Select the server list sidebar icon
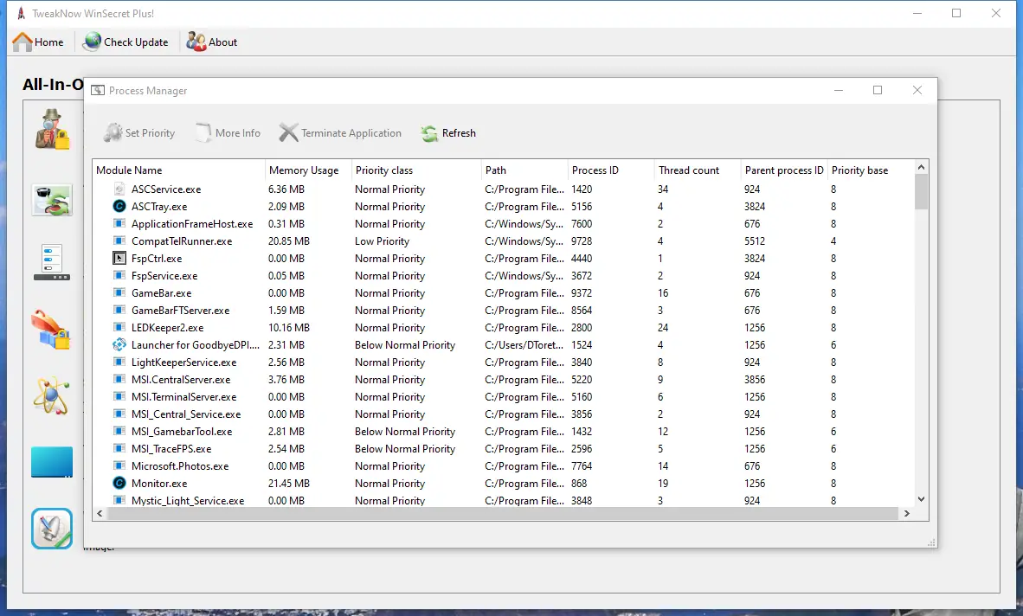Viewport: 1023px width, 616px height. tap(52, 263)
